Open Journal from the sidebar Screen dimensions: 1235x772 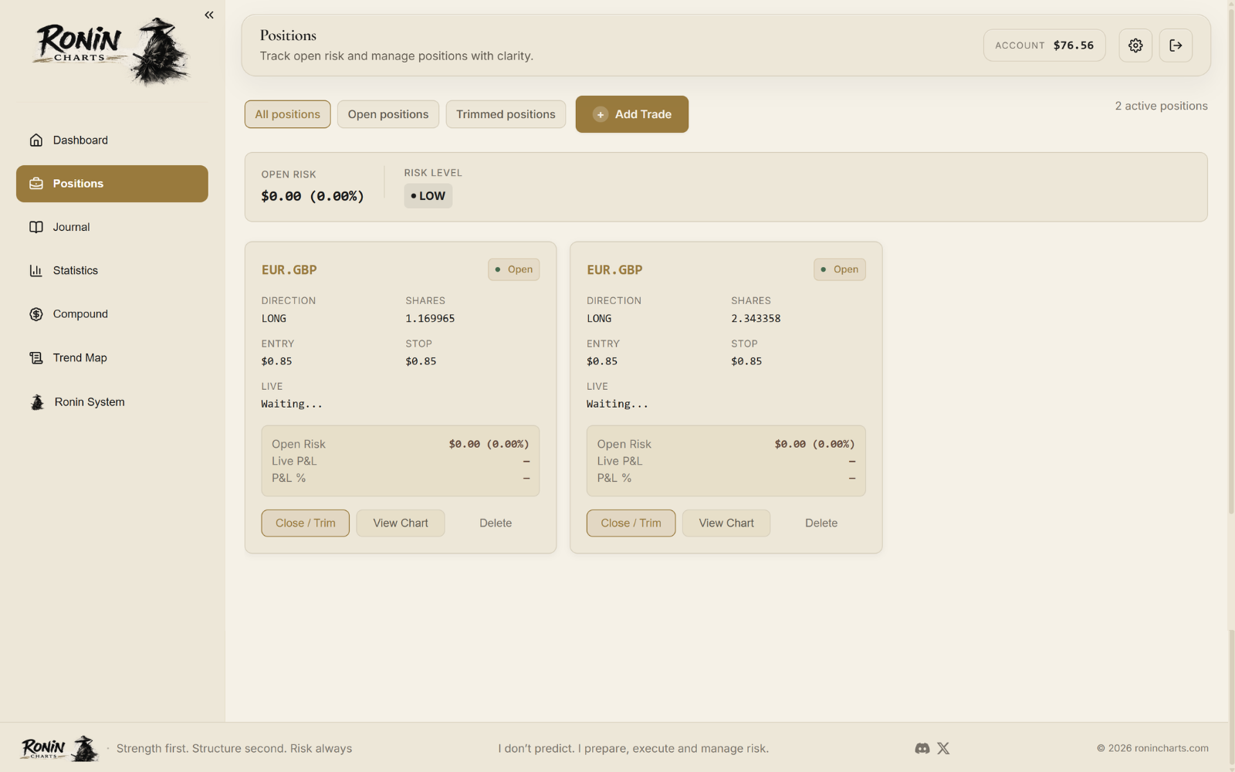pos(112,227)
